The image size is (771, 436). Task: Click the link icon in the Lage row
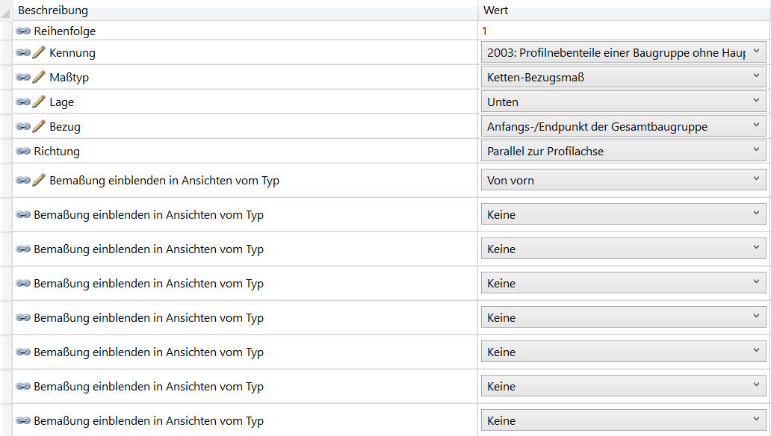click(x=22, y=102)
